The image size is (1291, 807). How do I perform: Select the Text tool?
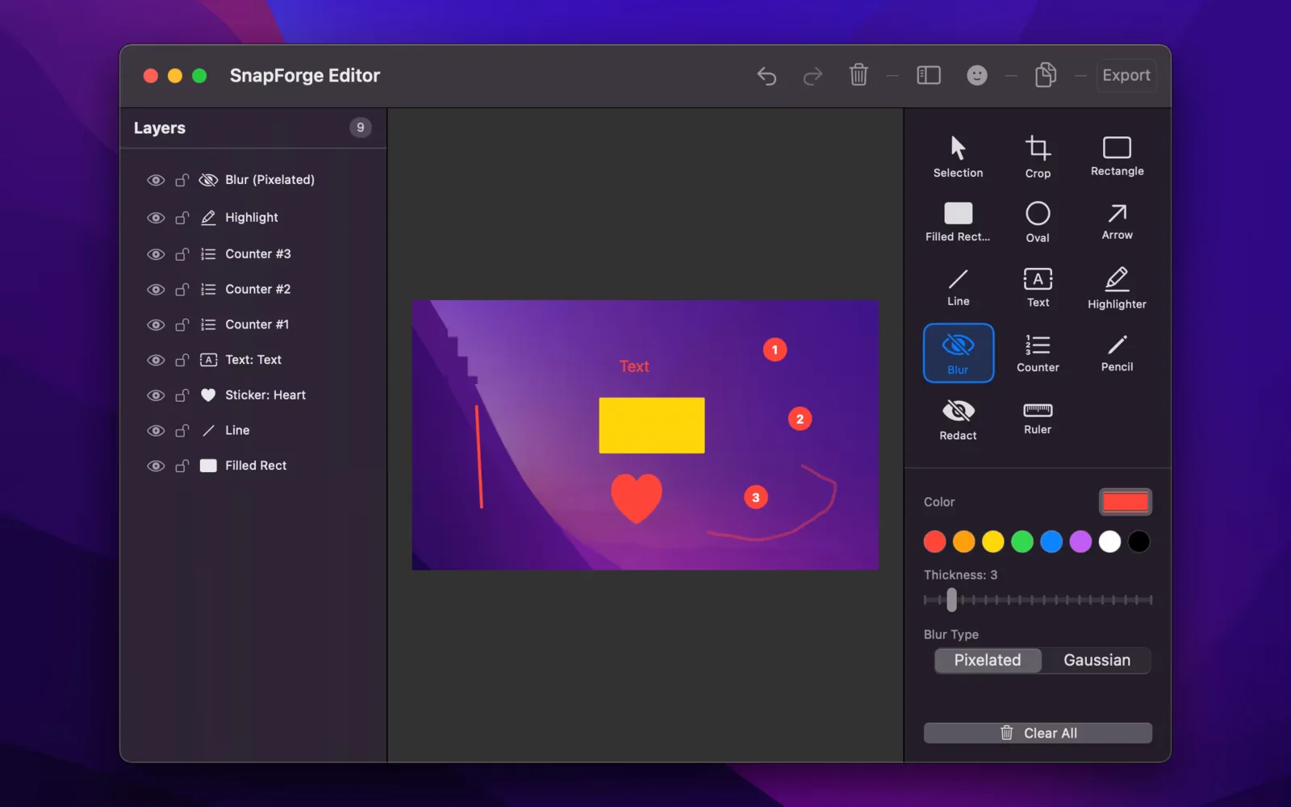click(x=1038, y=287)
